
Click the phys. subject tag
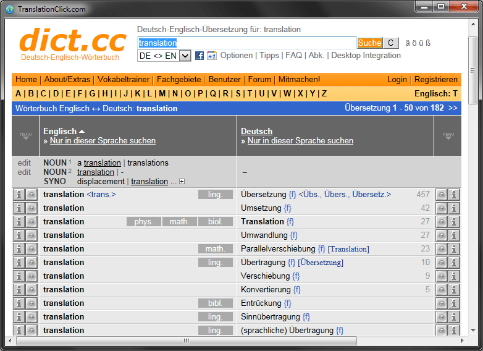pos(143,222)
